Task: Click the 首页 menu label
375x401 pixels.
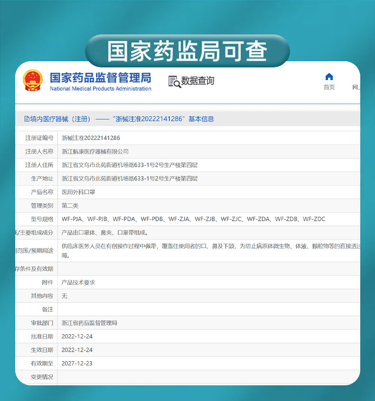Action: coord(329,87)
